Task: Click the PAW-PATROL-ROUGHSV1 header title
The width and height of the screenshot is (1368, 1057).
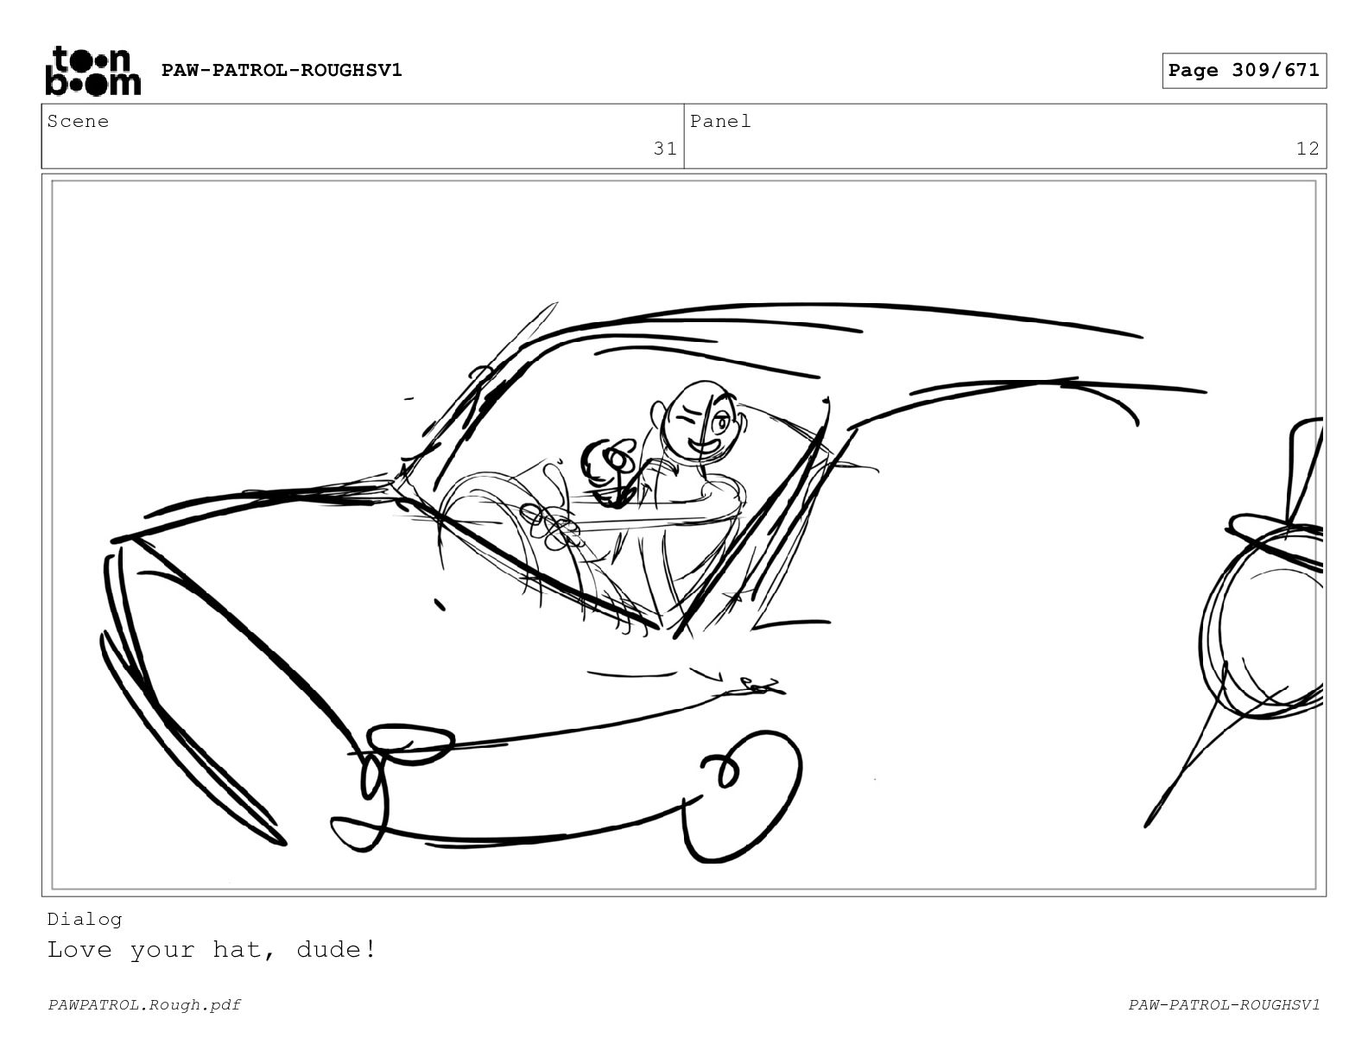Action: pyautogui.click(x=282, y=71)
